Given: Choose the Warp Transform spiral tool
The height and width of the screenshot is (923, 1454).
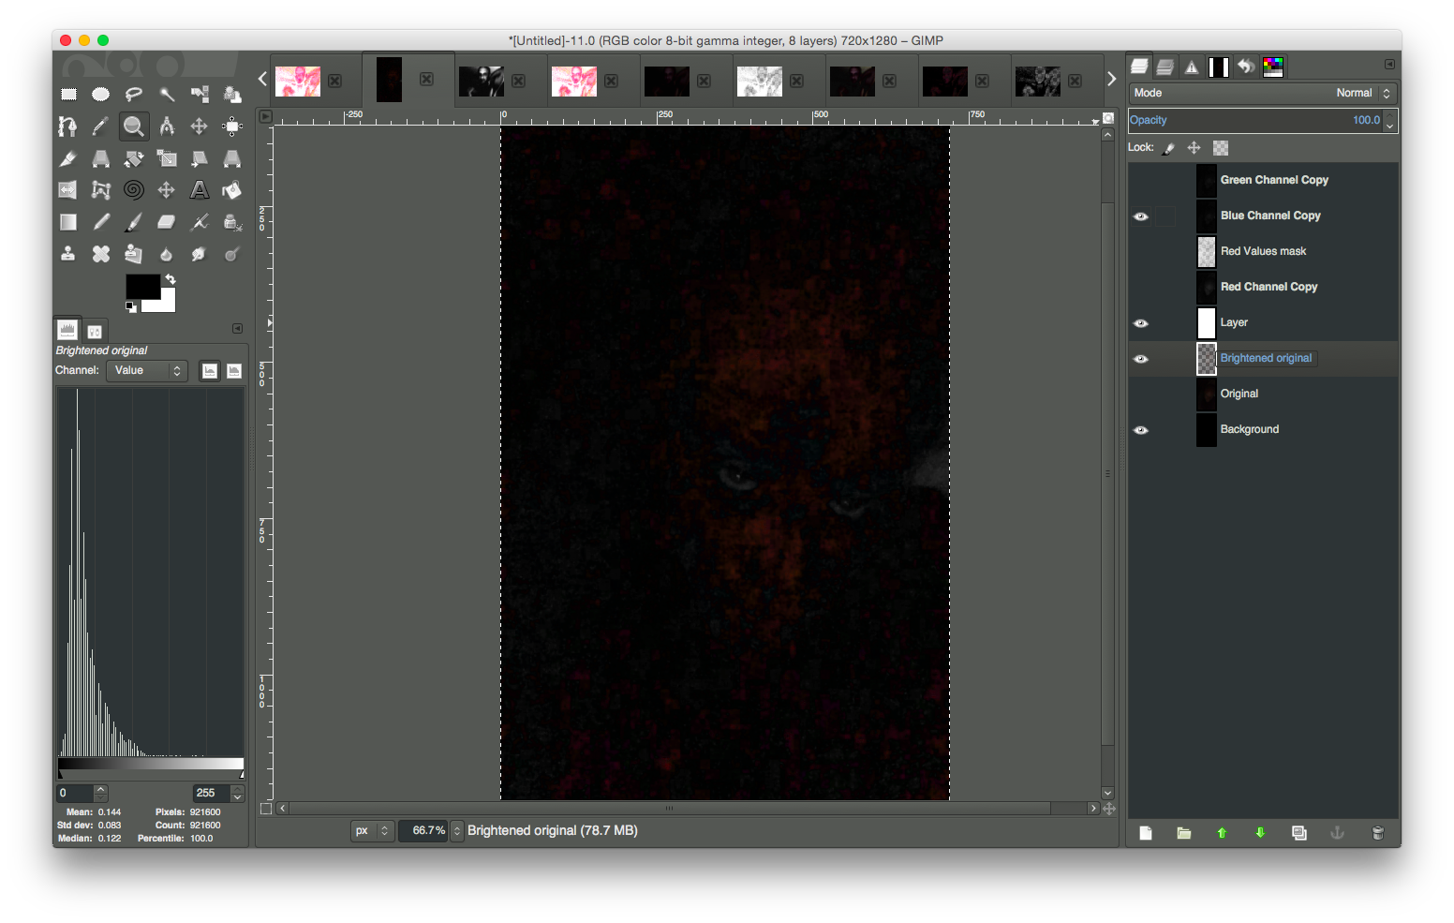Looking at the screenshot, I should tap(134, 190).
